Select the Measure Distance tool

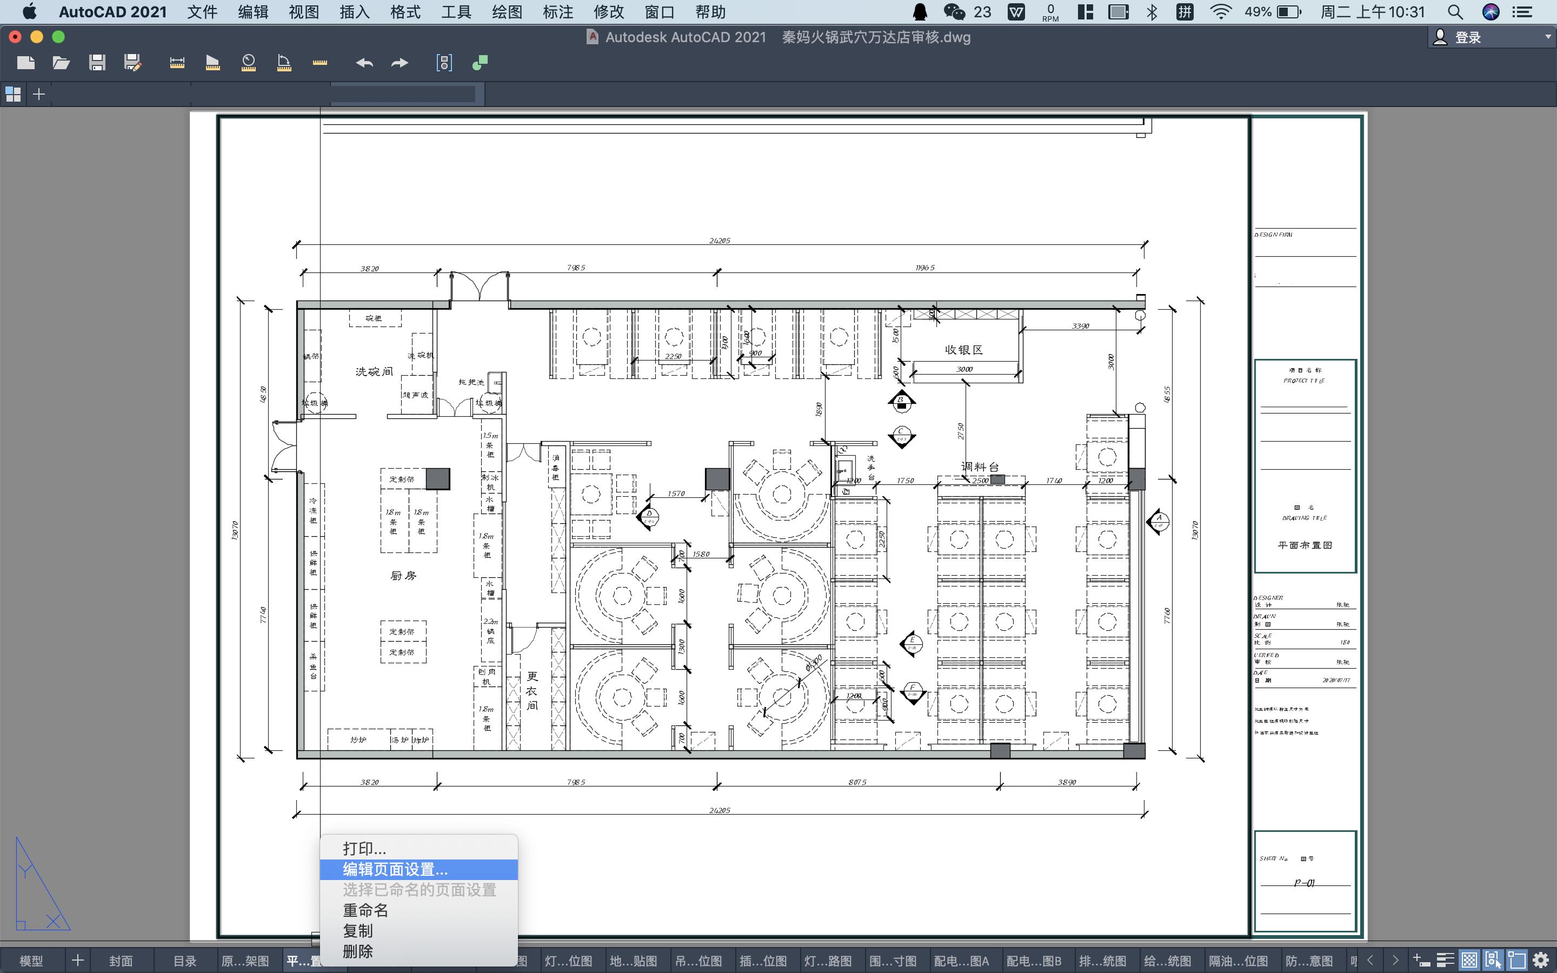pyautogui.click(x=177, y=62)
